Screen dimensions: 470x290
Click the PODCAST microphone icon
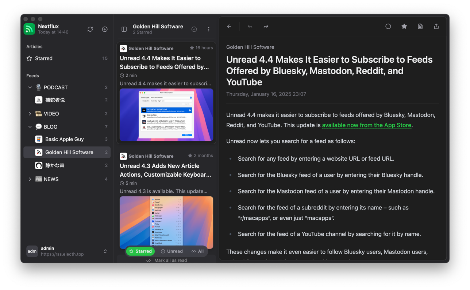click(x=38, y=87)
